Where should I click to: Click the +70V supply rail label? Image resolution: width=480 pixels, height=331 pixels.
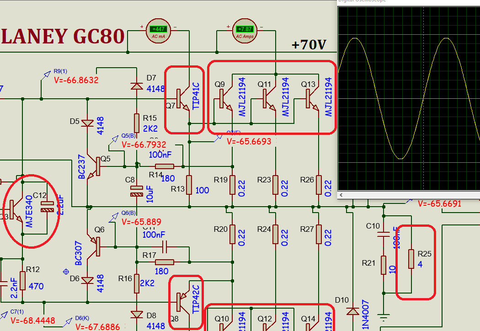309,45
